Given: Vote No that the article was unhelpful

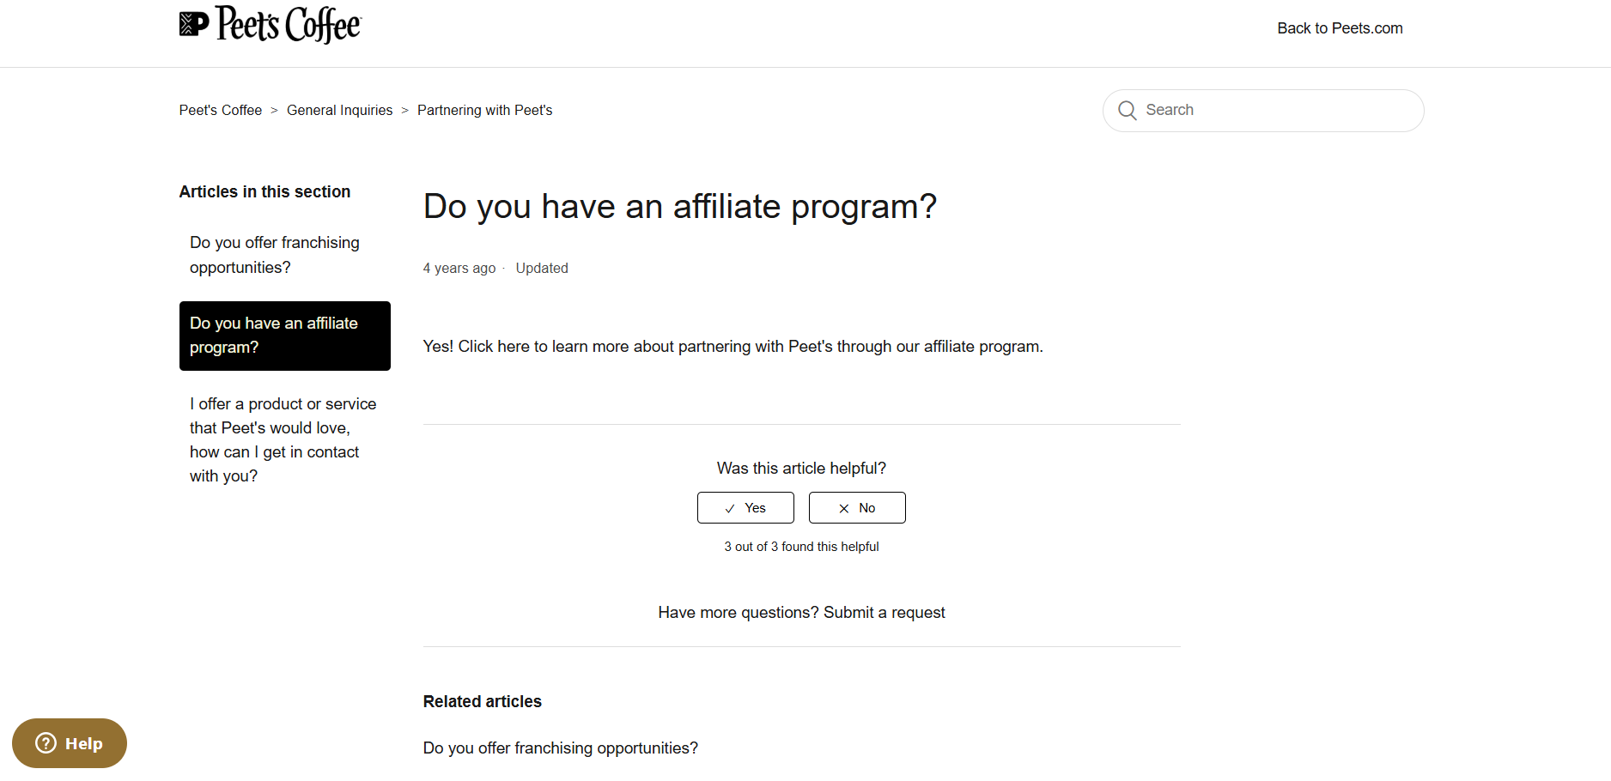Looking at the screenshot, I should [x=856, y=507].
